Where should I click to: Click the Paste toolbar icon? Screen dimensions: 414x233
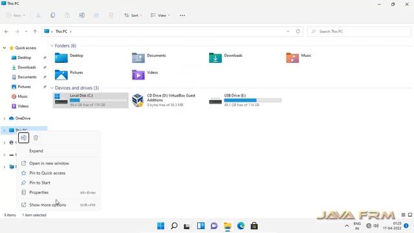tap(67, 16)
